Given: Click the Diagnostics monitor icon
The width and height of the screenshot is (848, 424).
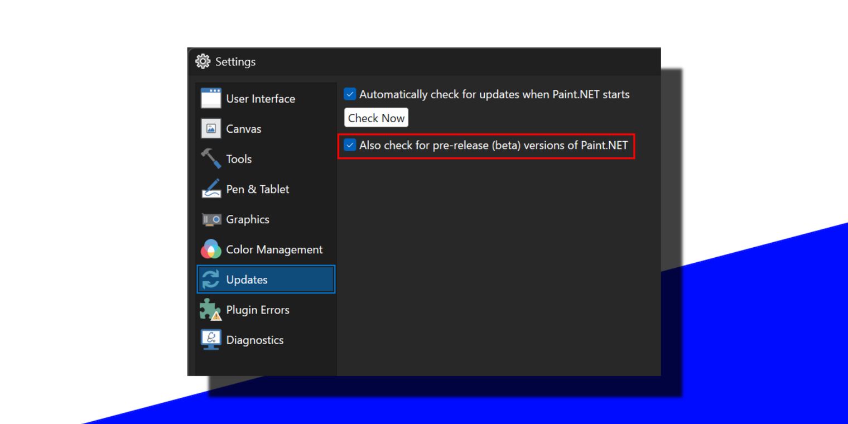Looking at the screenshot, I should click(211, 340).
